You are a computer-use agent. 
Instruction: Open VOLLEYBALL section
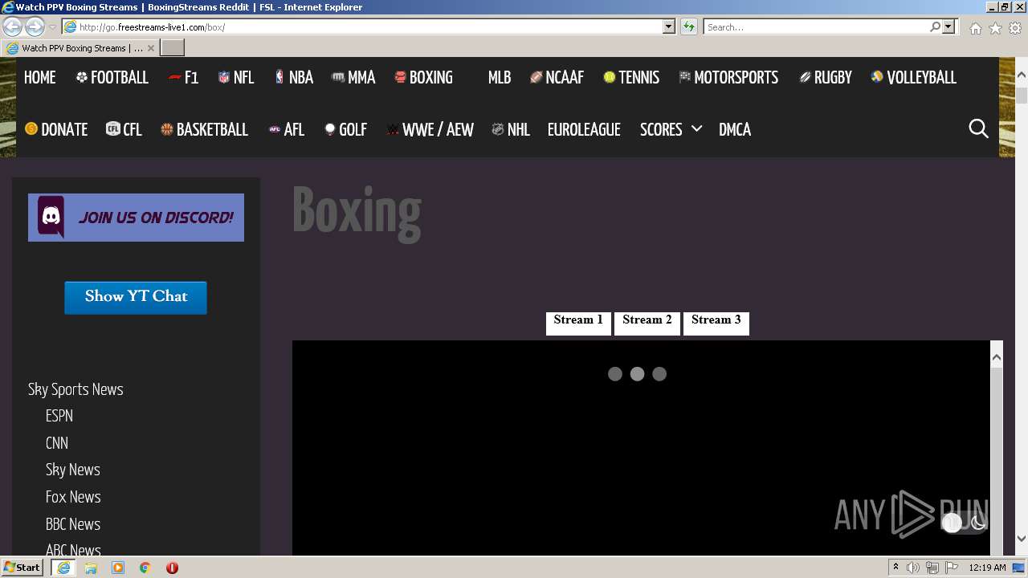(914, 78)
